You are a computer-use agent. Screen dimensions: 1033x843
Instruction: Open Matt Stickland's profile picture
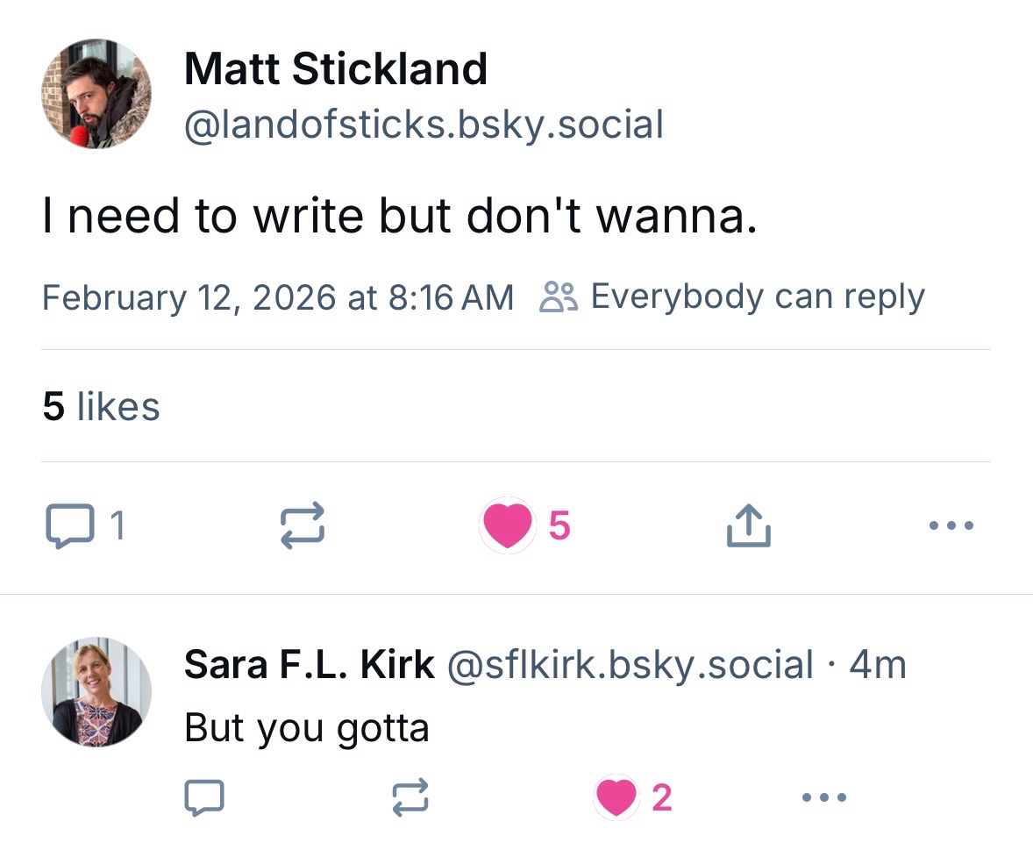click(x=96, y=93)
